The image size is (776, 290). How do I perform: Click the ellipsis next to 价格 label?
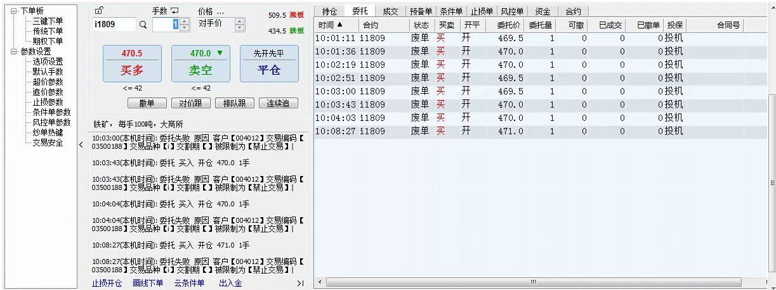[x=220, y=11]
